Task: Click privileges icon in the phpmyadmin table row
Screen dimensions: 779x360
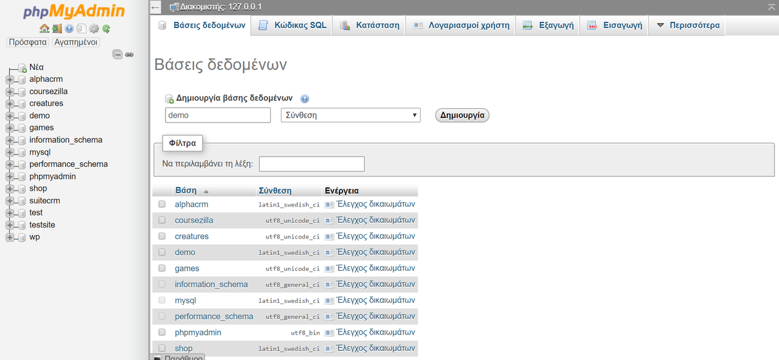Action: 330,333
